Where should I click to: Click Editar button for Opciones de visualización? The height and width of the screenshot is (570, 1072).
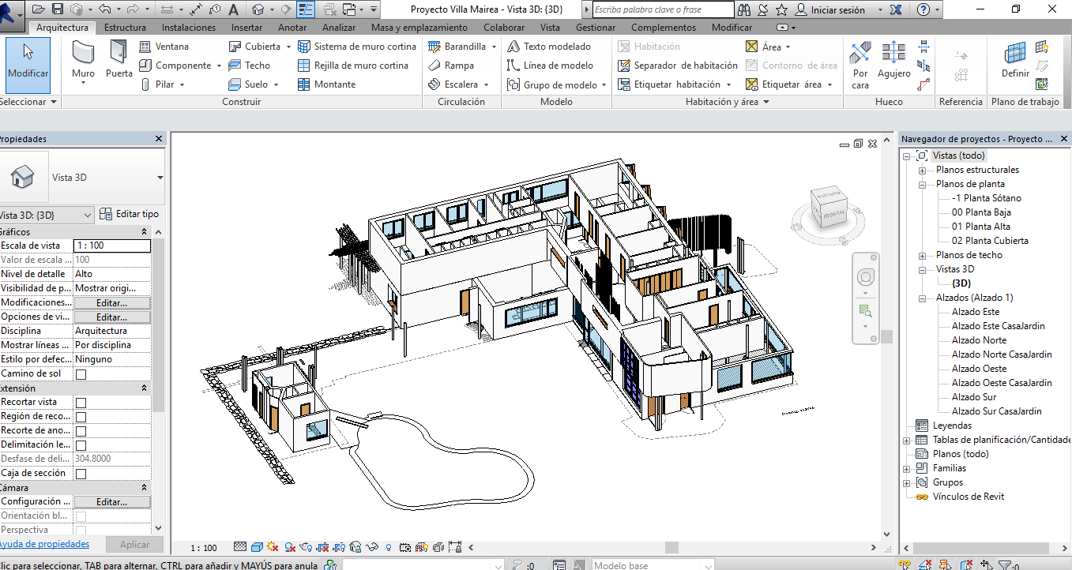point(111,317)
